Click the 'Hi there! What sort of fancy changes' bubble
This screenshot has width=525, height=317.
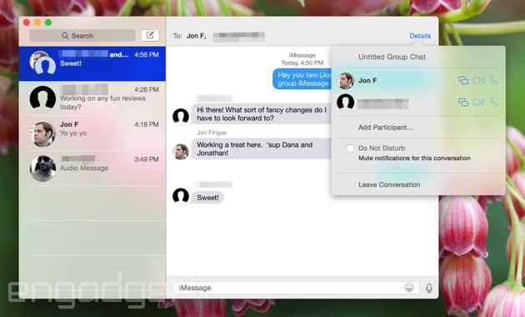[x=262, y=114]
